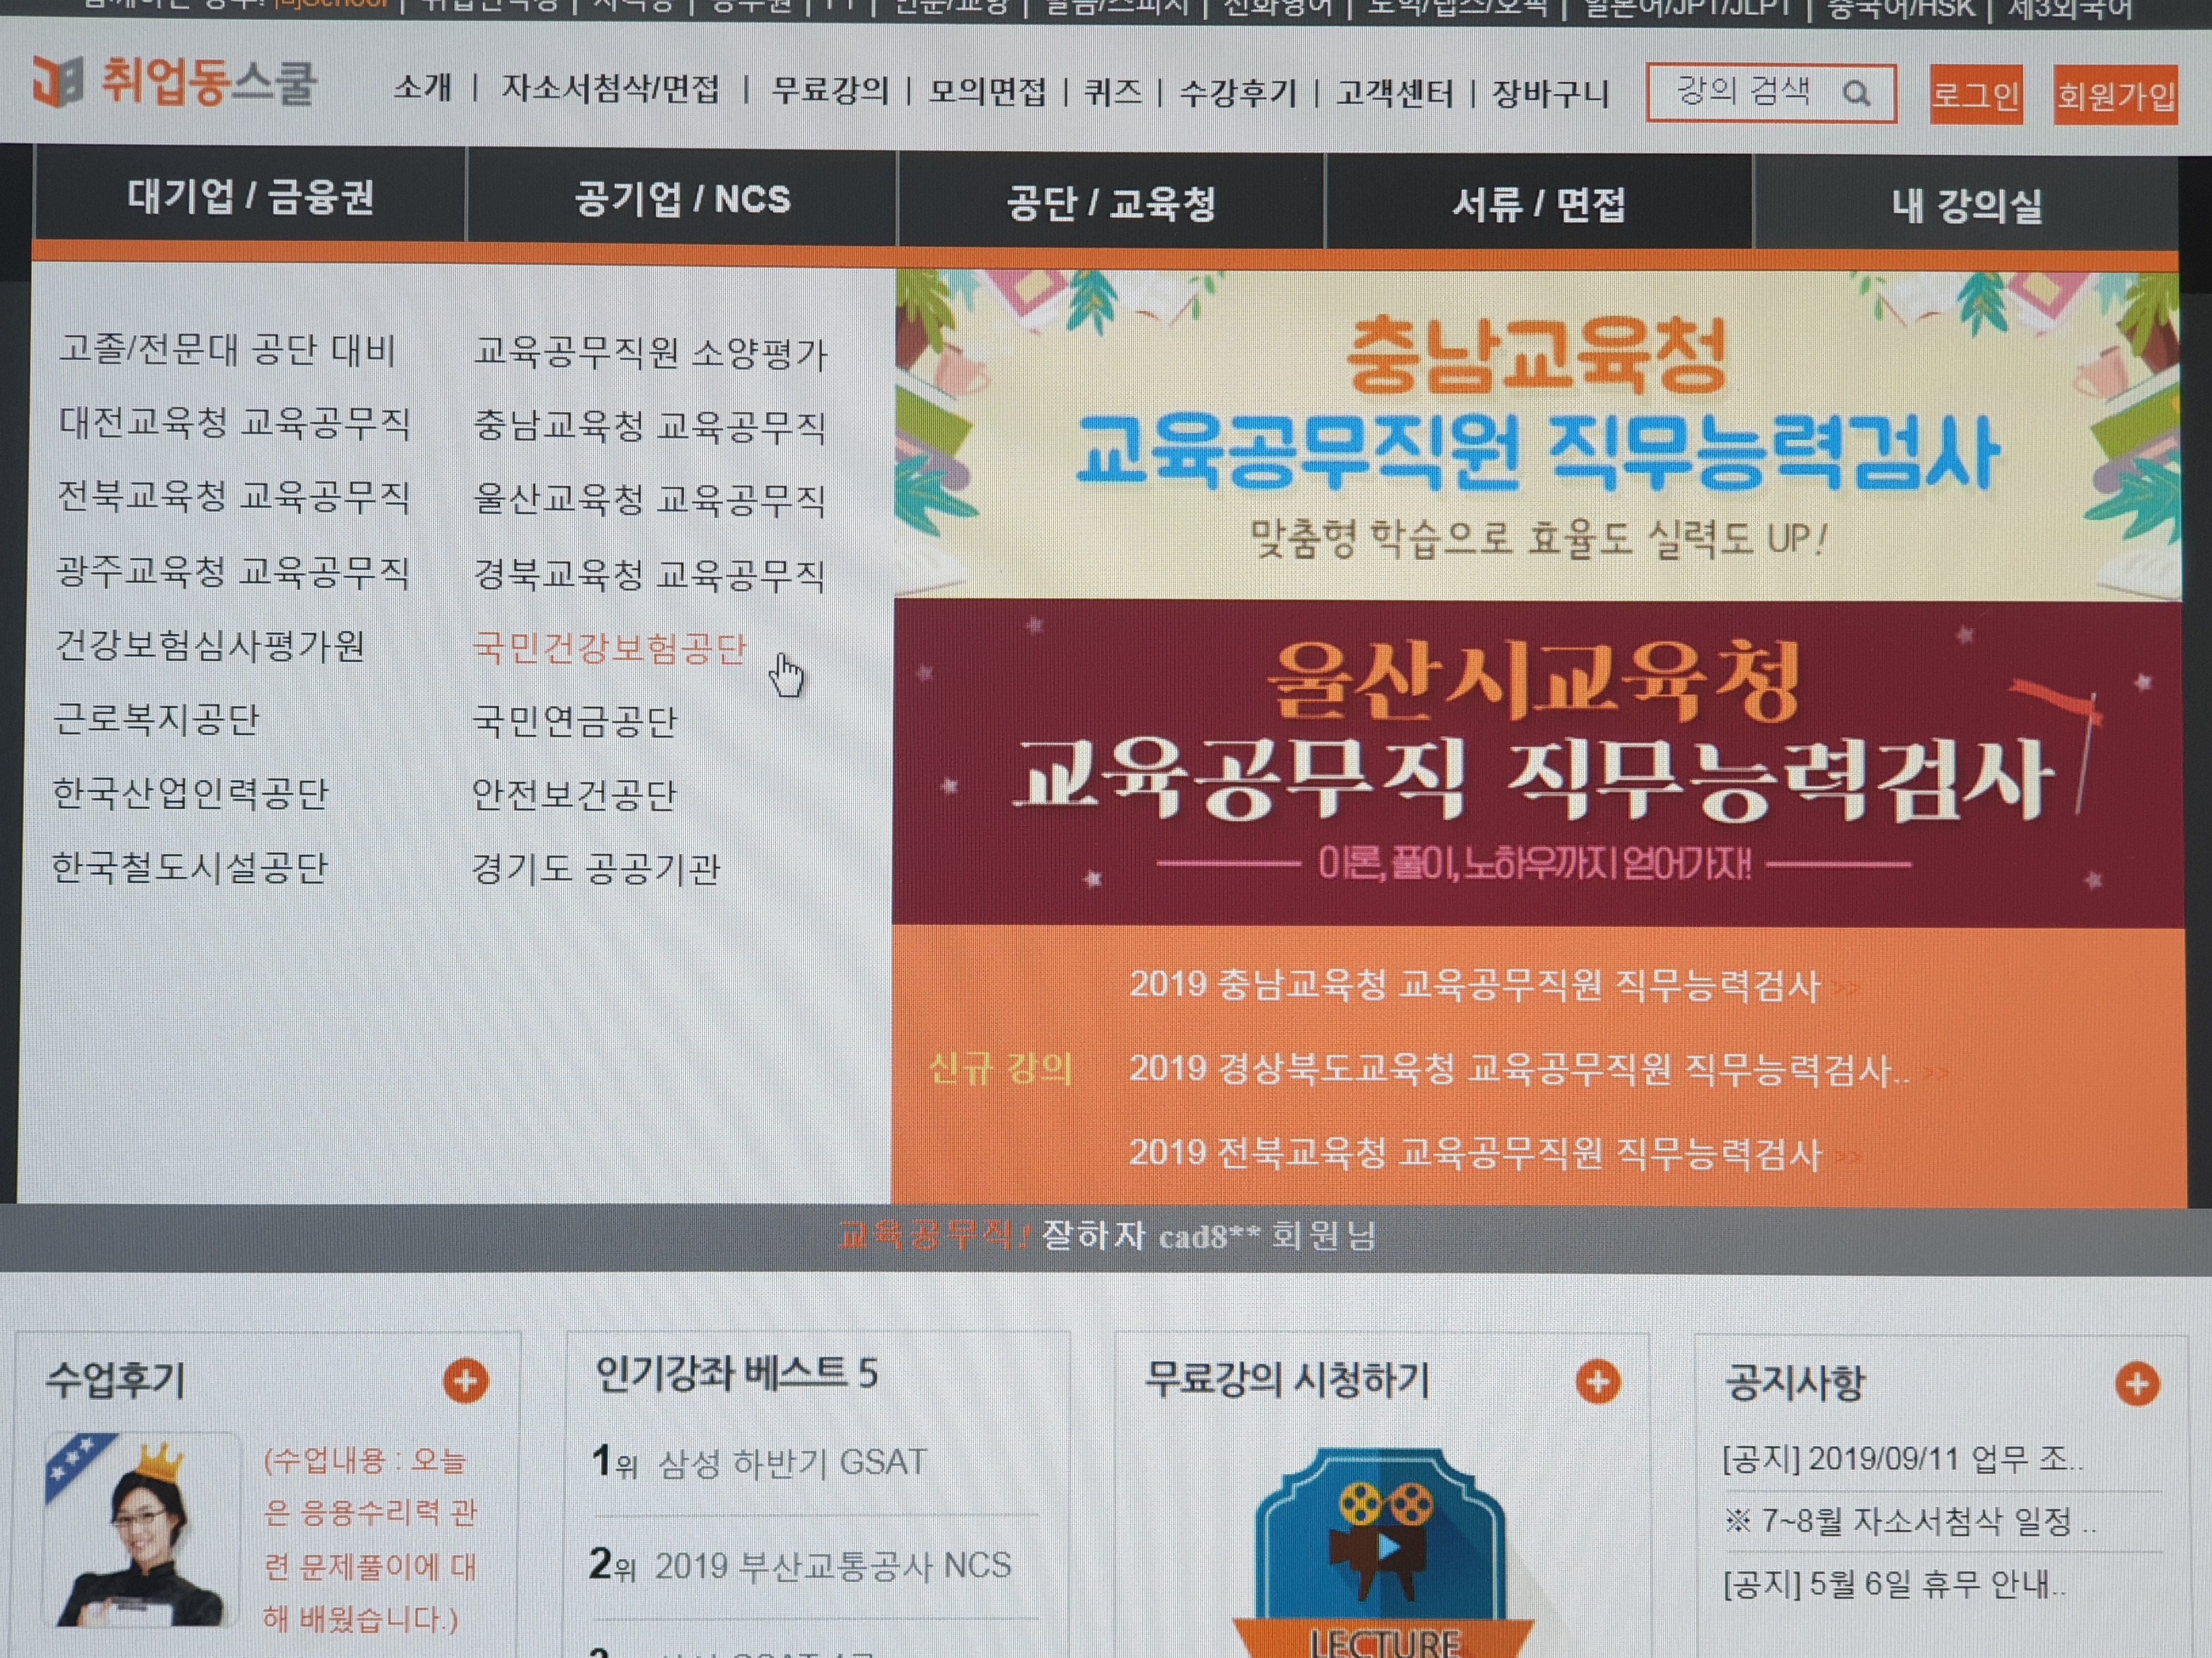Open notice 2019/09/11 업무 조..
This screenshot has height=1658, width=2212.
pos(1903,1460)
